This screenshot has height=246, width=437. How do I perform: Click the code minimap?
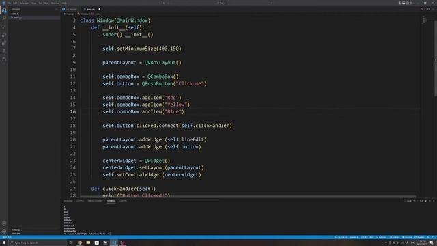coord(424,20)
